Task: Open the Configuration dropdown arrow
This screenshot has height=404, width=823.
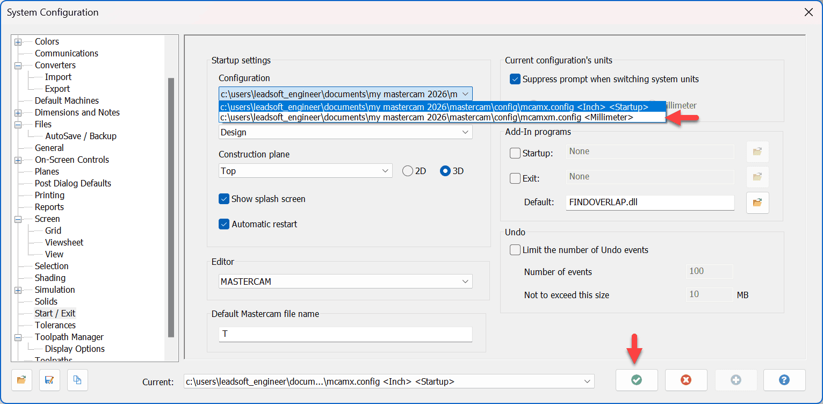Action: coord(465,94)
